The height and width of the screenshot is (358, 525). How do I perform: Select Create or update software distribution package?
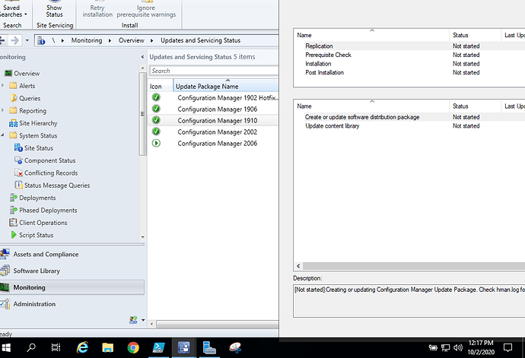[409, 117]
